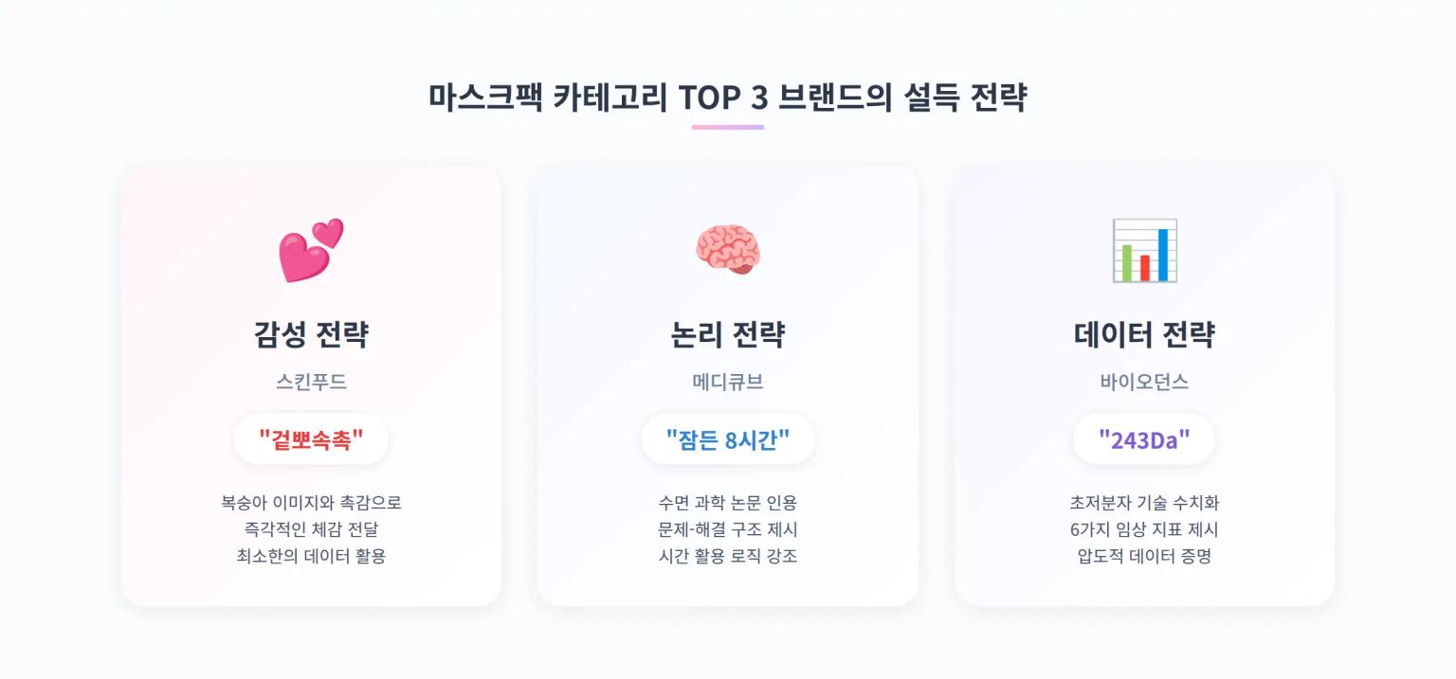The height and width of the screenshot is (679, 1456).
Task: Click the 메디큐브 brand name
Action: [x=727, y=383]
